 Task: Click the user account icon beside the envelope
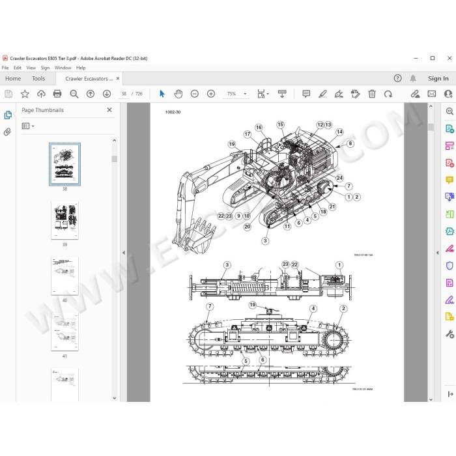[448, 94]
